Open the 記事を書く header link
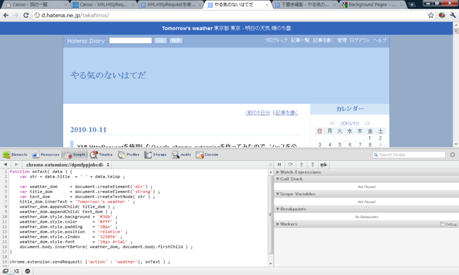Image resolution: width=459 pixels, height=275 pixels. pyautogui.click(x=323, y=40)
